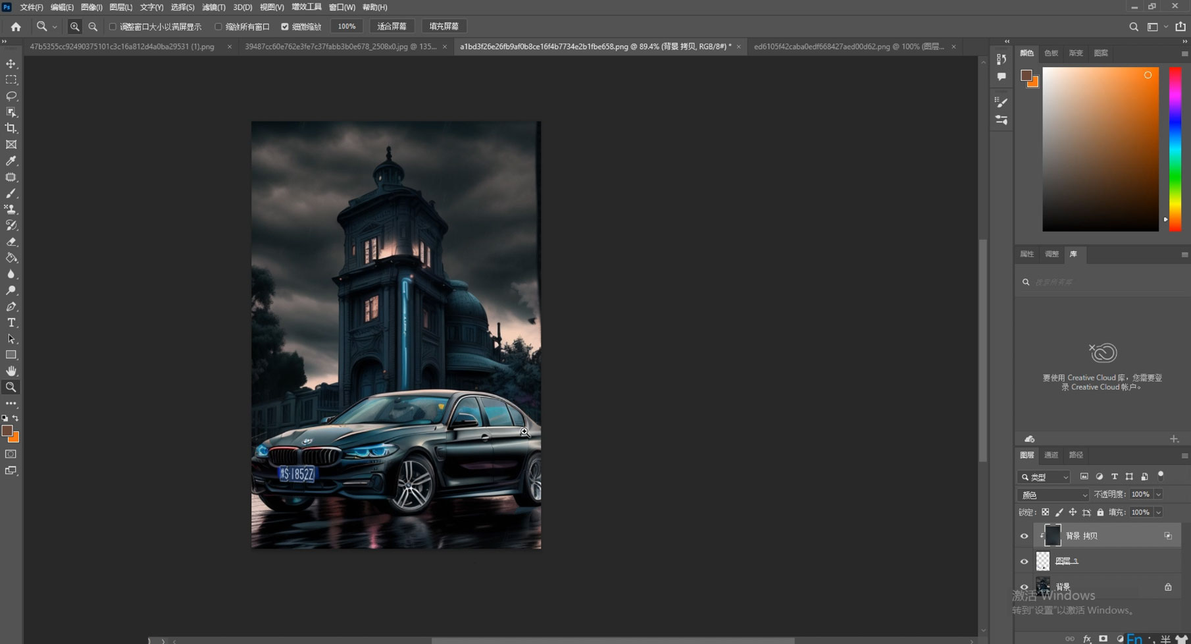Open the 滤镜(T) menu
Viewport: 1191px width, 644px height.
[213, 7]
